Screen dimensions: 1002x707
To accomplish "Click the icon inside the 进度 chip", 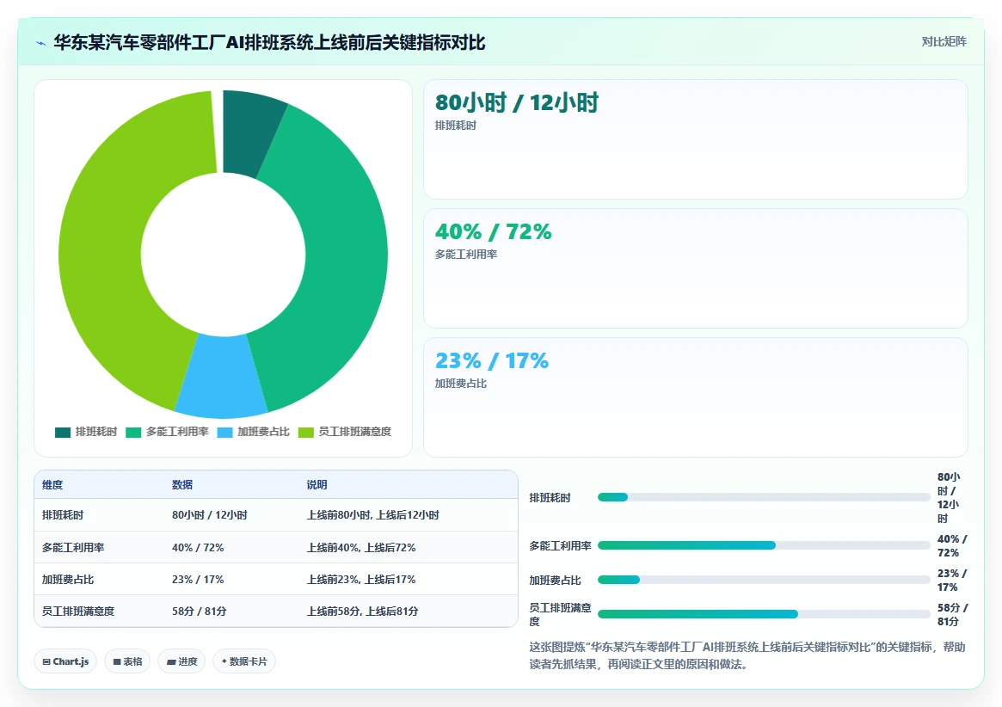I will 171,661.
